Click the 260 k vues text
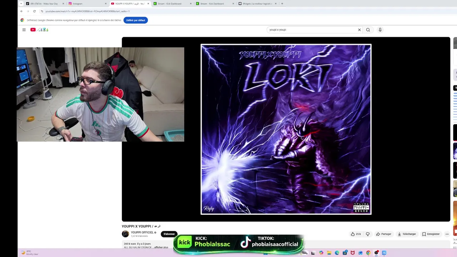The width and height of the screenshot is (457, 257). click(x=130, y=244)
